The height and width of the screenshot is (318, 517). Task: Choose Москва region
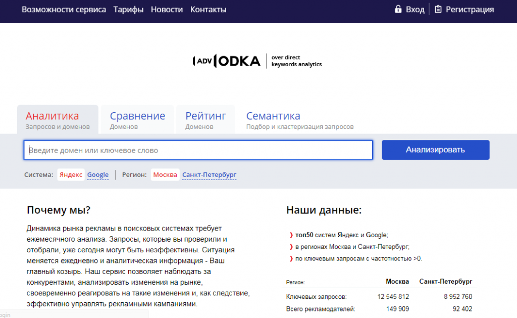[x=165, y=175]
